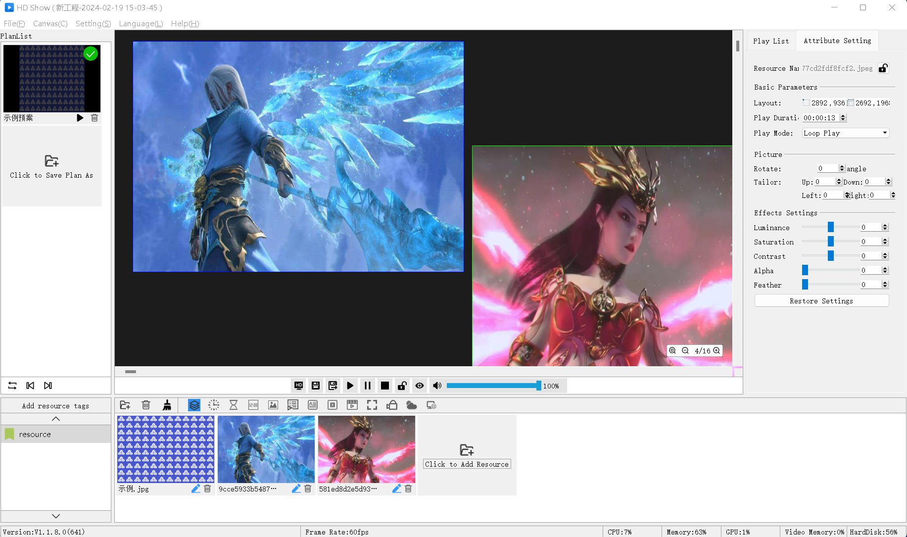Viewport: 907px width, 537px height.
Task: Click the bag-shaped toolbar icon
Action: (392, 405)
